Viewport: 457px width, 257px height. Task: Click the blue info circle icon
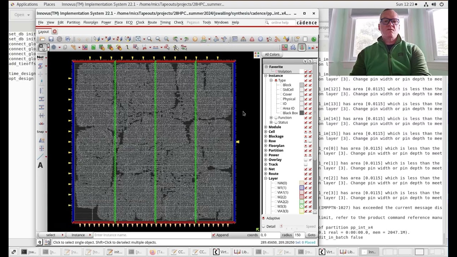click(260, 39)
